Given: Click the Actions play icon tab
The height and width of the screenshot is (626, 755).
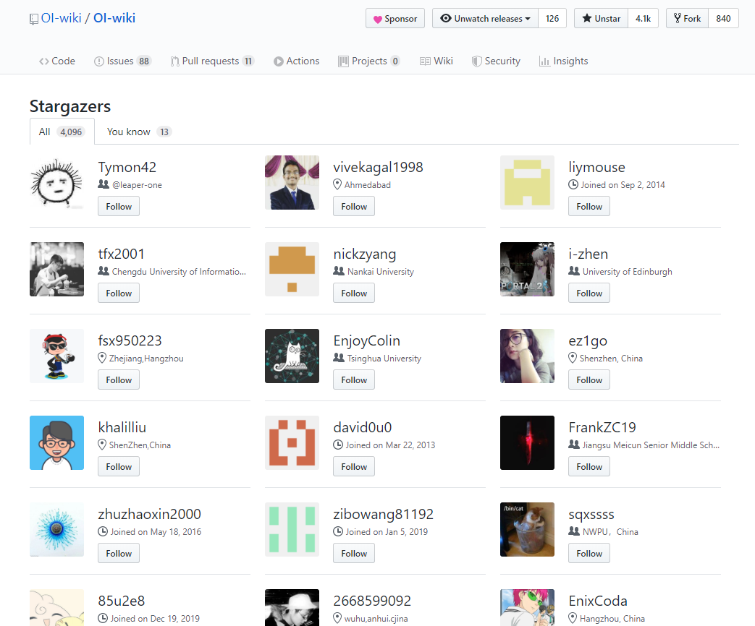Looking at the screenshot, I should [x=277, y=61].
